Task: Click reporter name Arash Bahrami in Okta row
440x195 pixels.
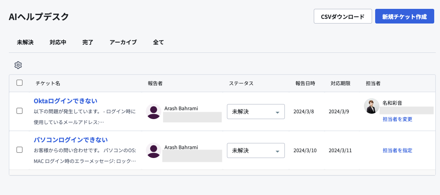Action: pos(181,108)
